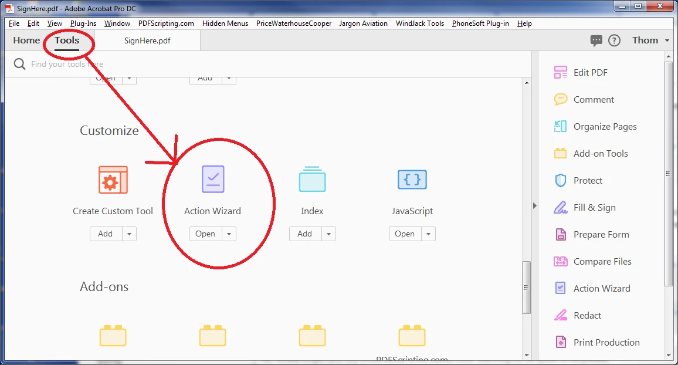Click the Edit PDF label in sidebar
This screenshot has height=365, width=678.
590,72
